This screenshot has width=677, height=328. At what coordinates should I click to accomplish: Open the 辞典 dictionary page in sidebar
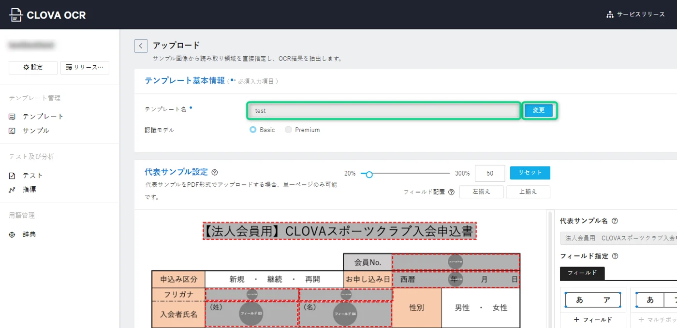[29, 235]
